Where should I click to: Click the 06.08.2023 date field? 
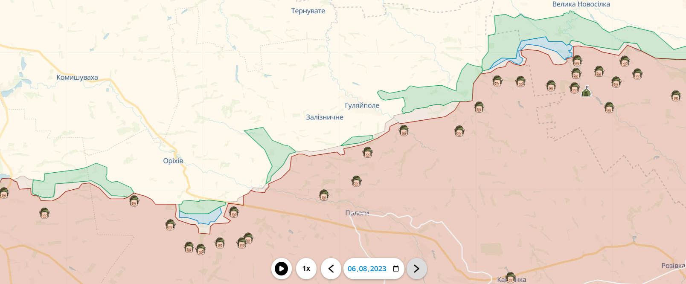click(x=366, y=269)
